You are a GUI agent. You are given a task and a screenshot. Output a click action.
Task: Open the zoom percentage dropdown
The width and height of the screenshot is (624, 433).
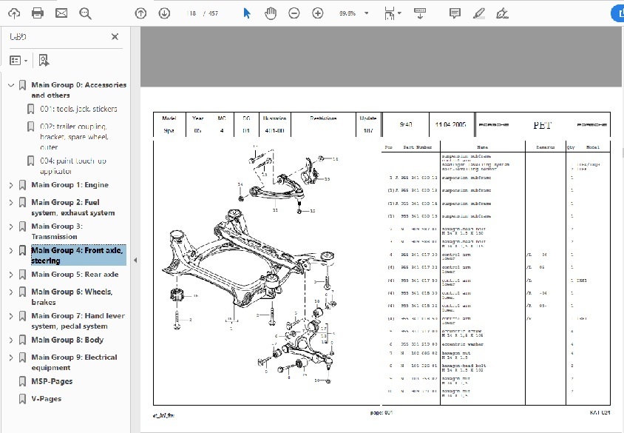[x=367, y=13]
